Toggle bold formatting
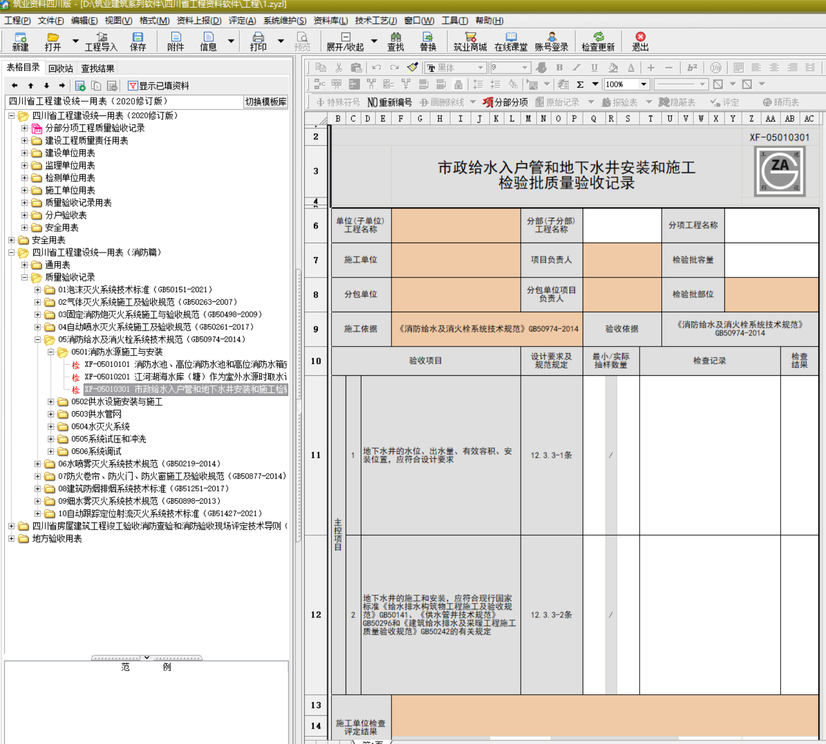Screen dimensions: 826x744 point(560,67)
